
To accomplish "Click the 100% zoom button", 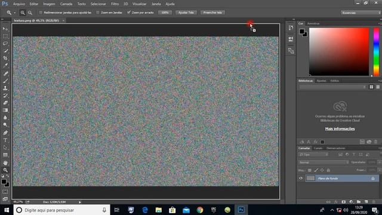I will coord(165,13).
